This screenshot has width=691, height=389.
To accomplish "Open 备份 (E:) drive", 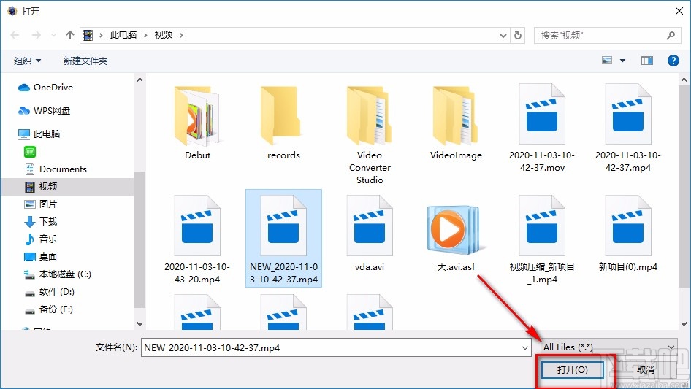I will [x=48, y=309].
